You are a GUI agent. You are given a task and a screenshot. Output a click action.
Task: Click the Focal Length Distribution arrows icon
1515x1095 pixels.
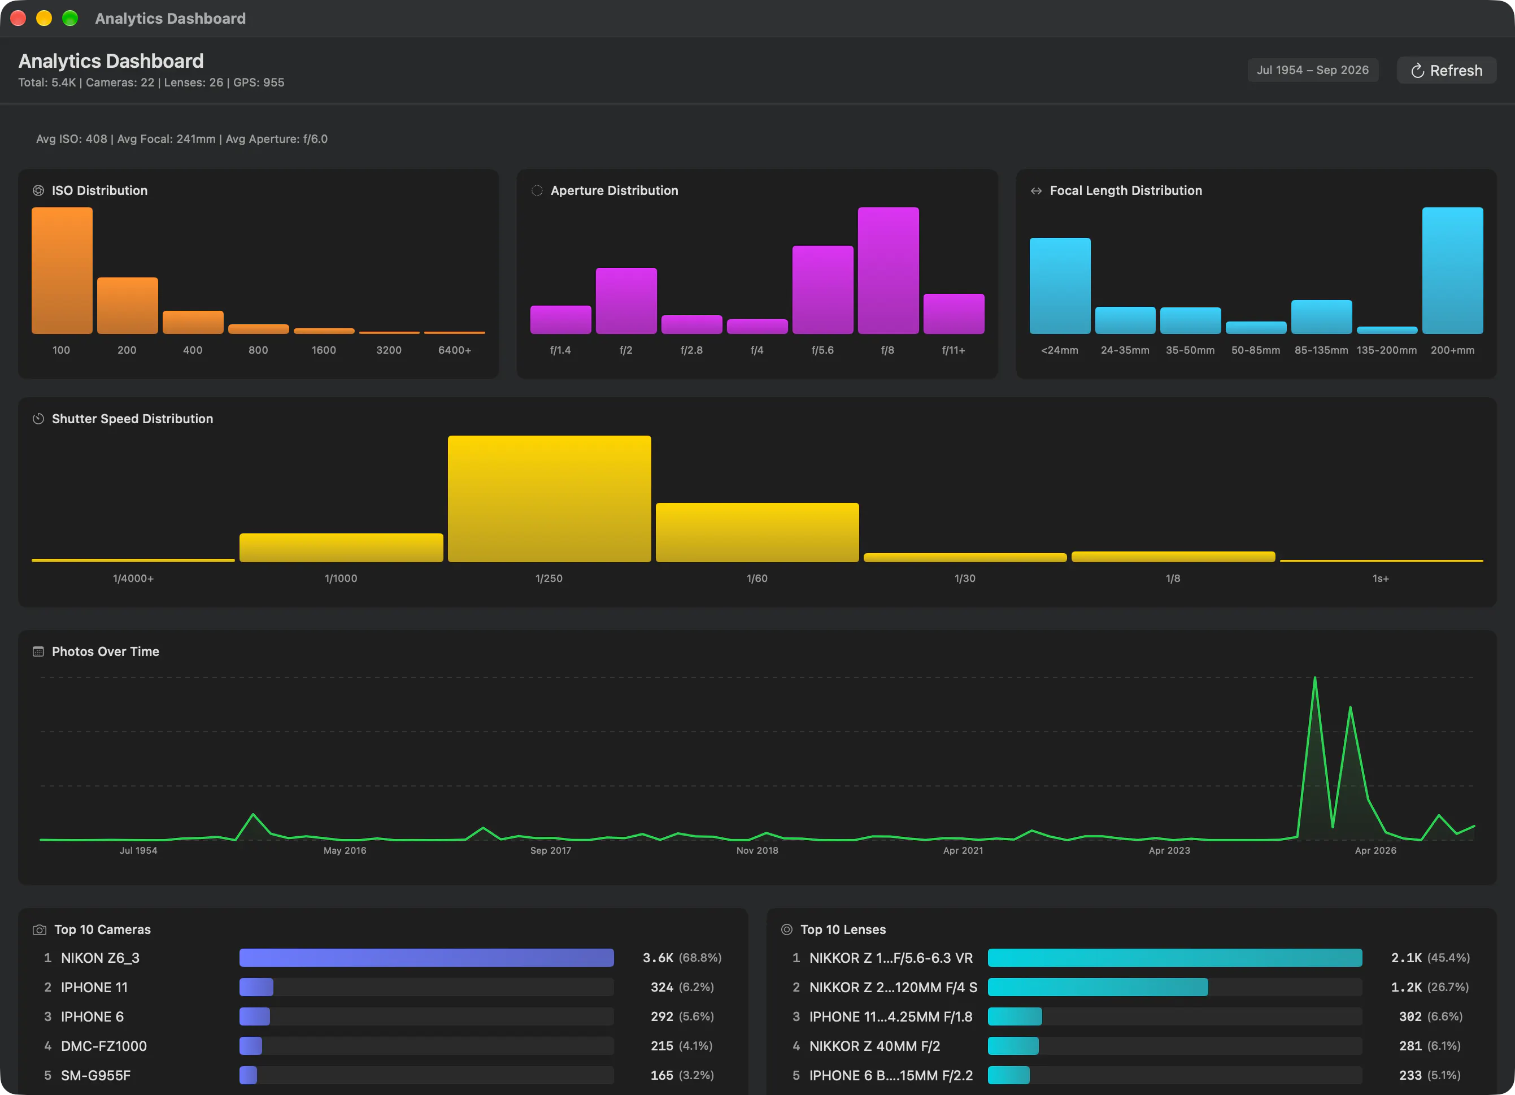[x=1035, y=190]
